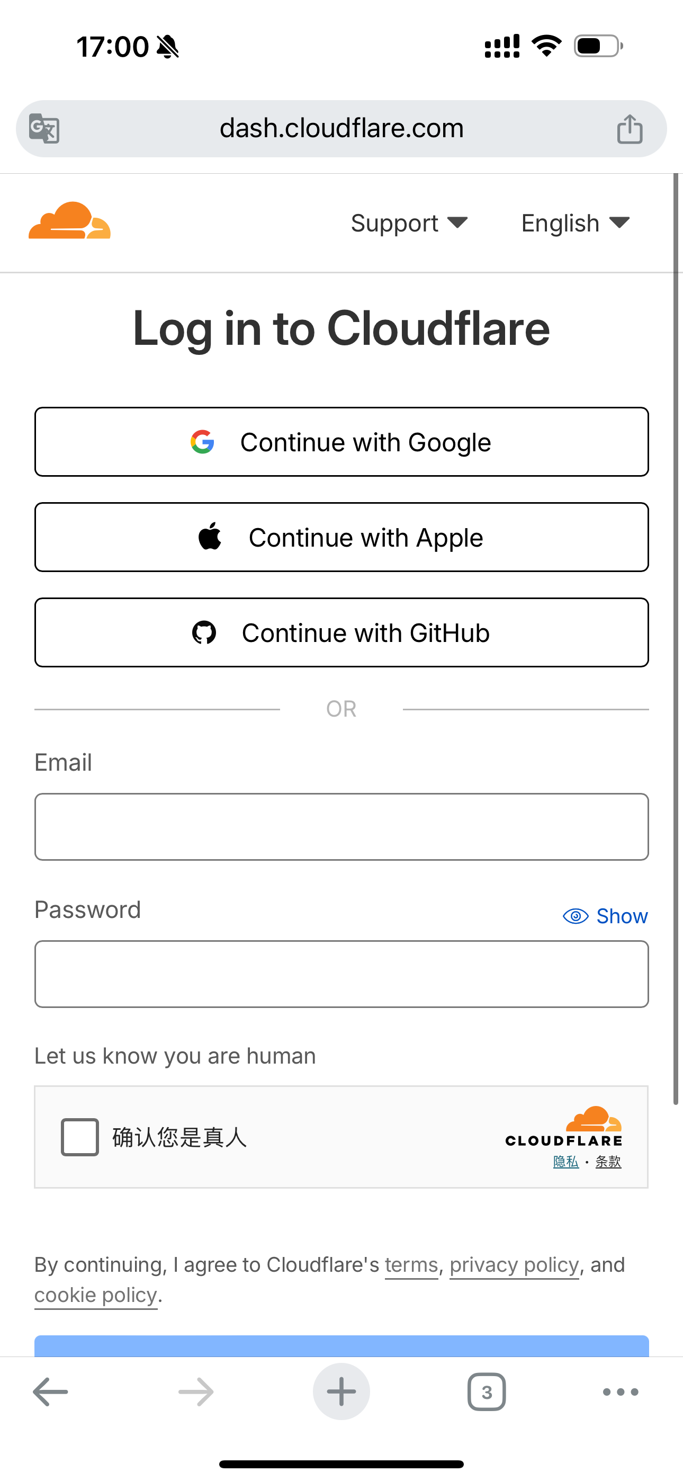Focus the Password input field
Viewport: 683px width, 1481px height.
[x=341, y=974]
